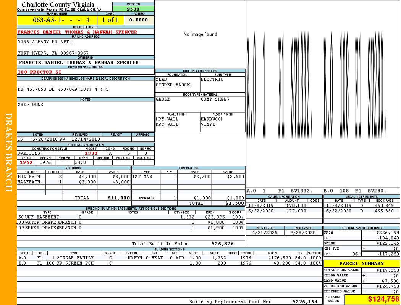Click fireplaces total $3,500
401x305 pixels.
[234, 204]
